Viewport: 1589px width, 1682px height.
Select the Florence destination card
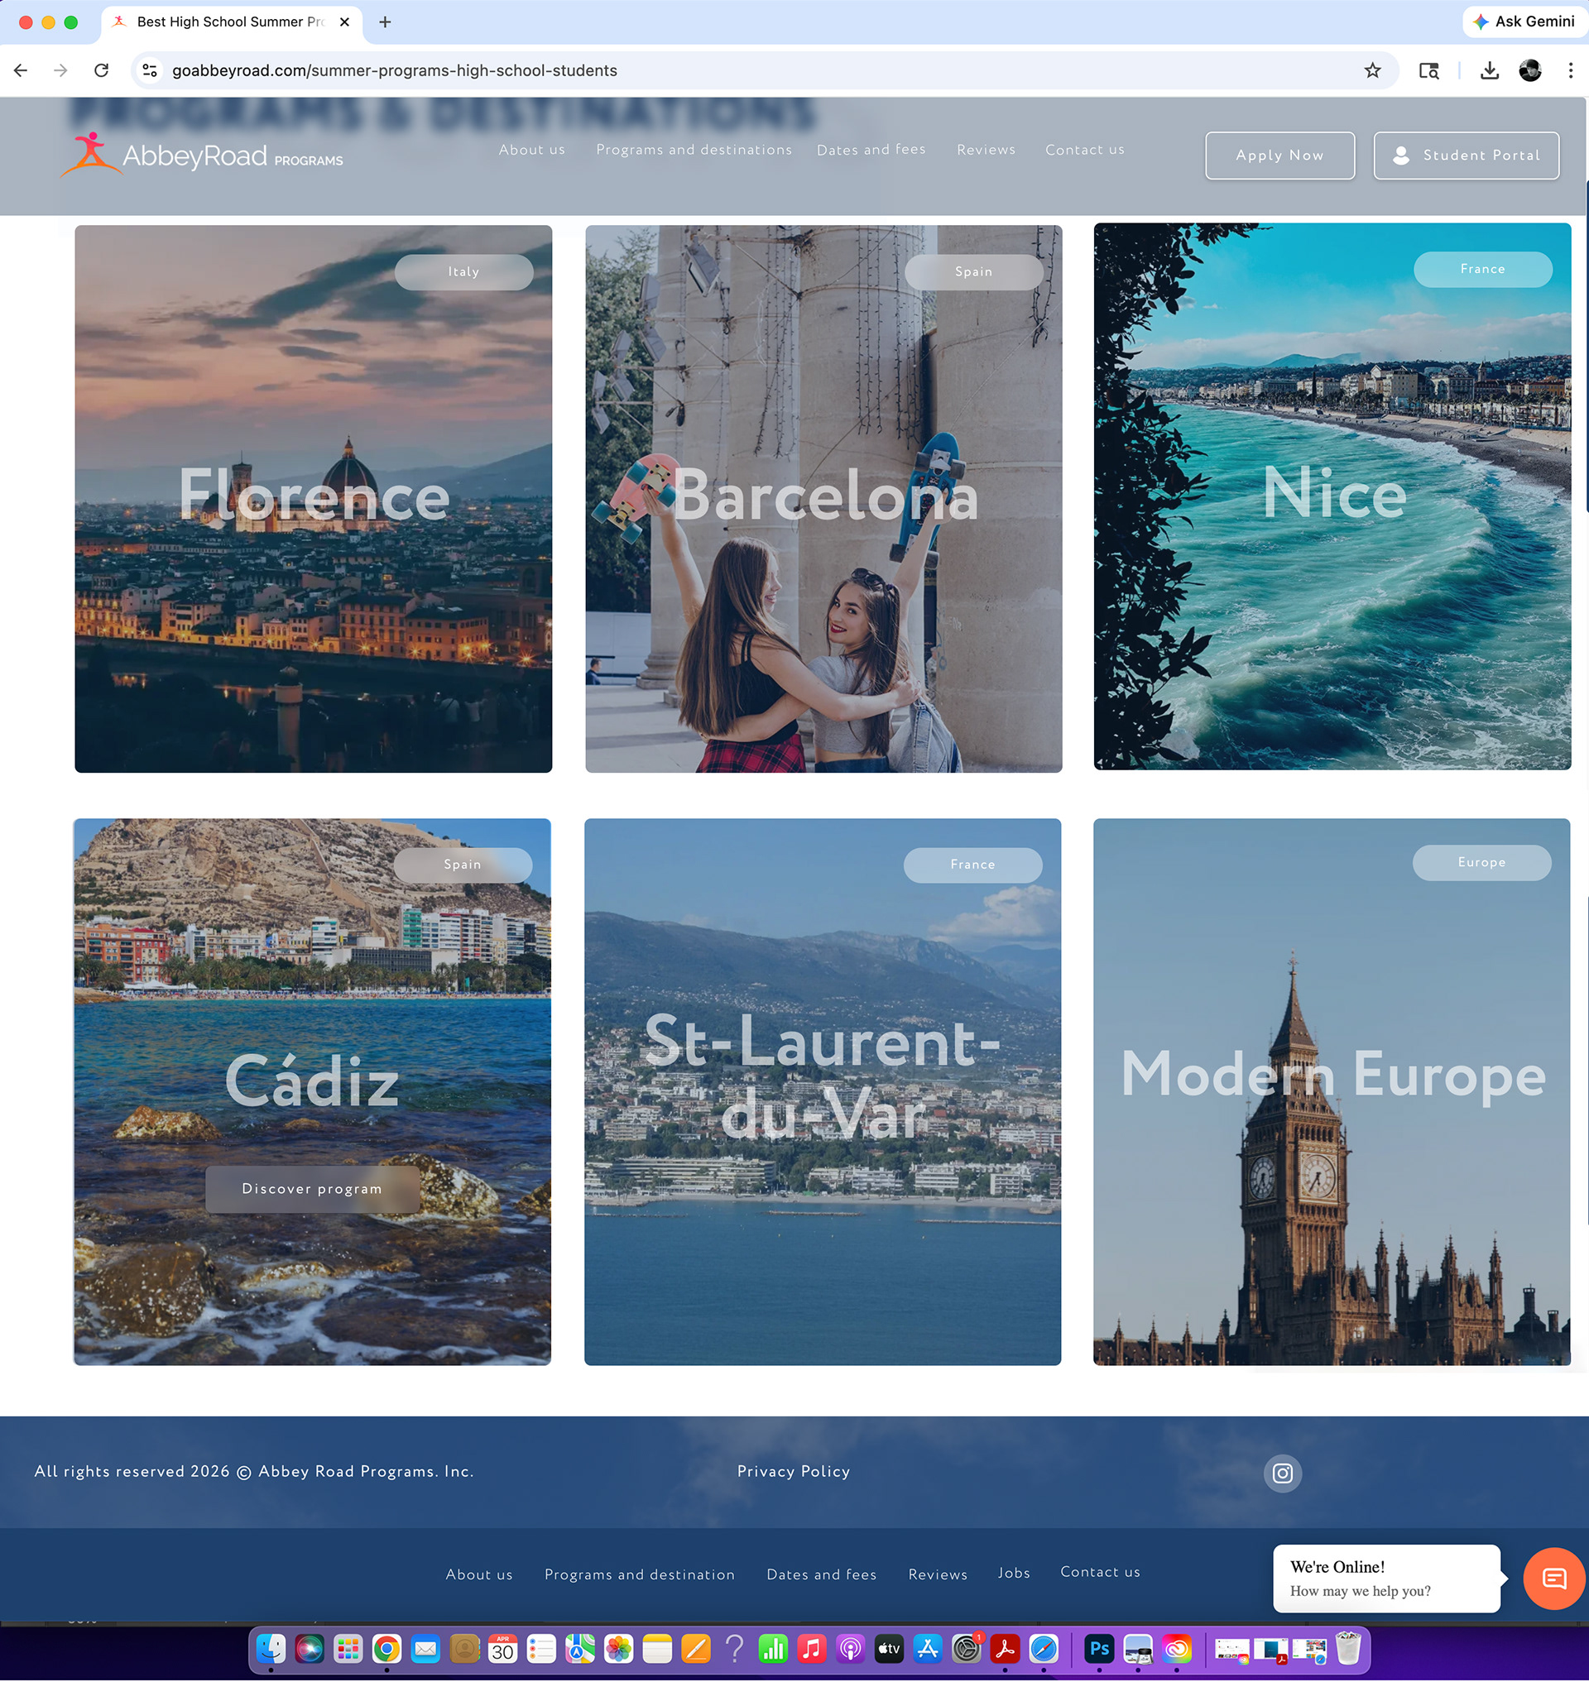pyautogui.click(x=314, y=499)
